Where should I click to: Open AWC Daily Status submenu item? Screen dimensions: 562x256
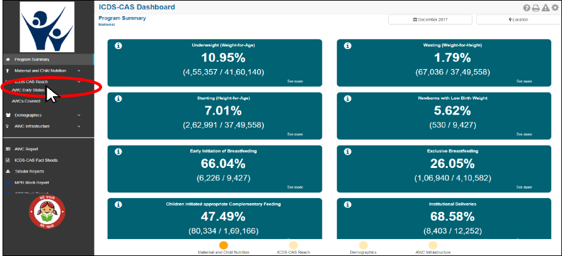28,90
